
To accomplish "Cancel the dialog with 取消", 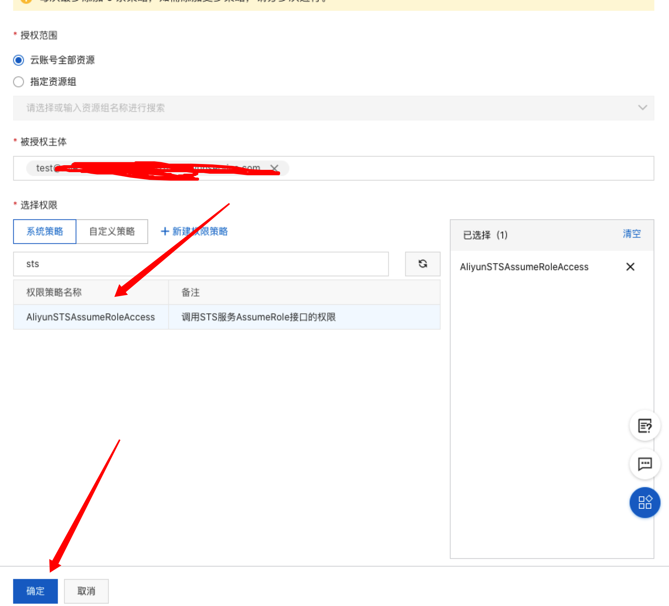I will [86, 591].
